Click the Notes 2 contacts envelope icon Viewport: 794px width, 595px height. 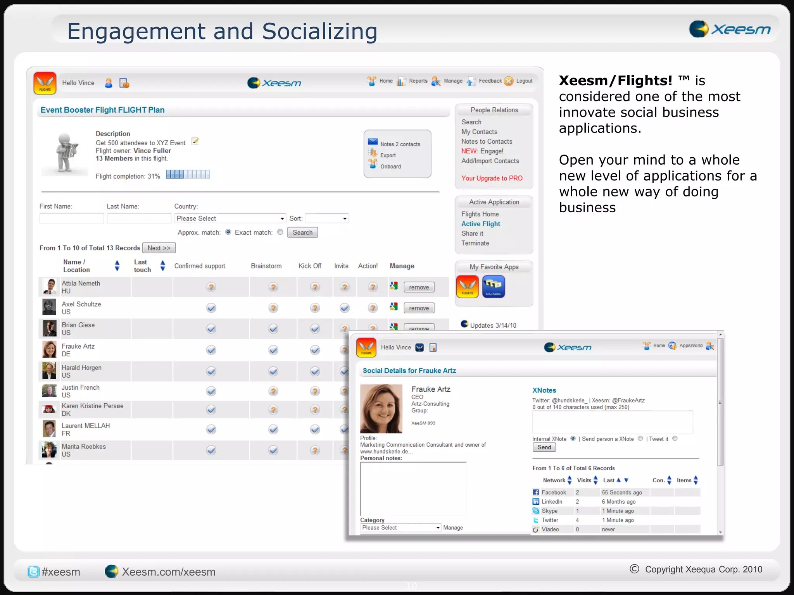373,142
